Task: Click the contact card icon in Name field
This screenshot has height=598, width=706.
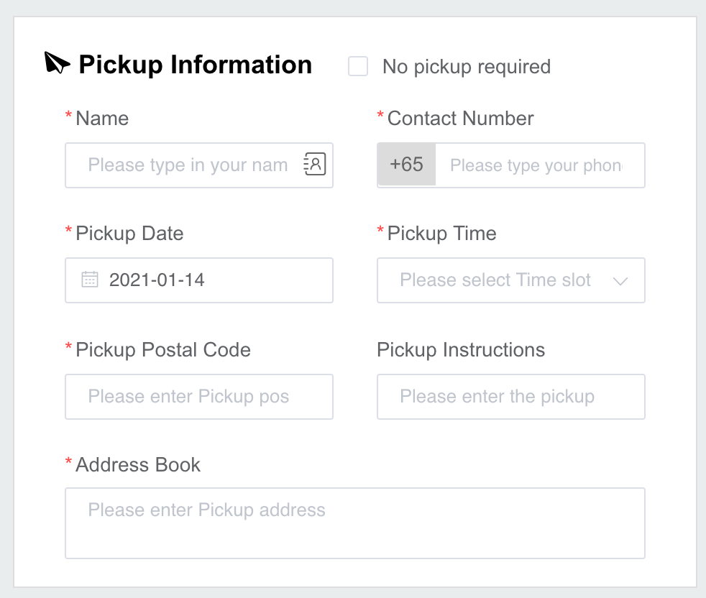Action: [313, 165]
